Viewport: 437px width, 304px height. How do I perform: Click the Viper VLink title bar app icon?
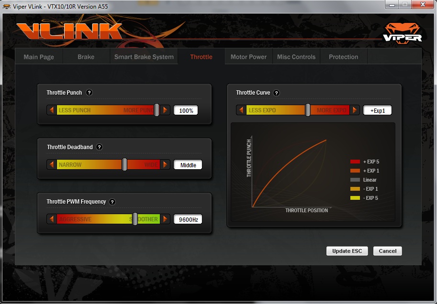(x=7, y=6)
